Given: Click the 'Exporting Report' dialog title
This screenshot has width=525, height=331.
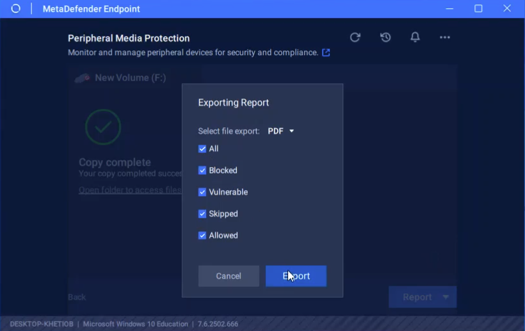Looking at the screenshot, I should (x=234, y=102).
